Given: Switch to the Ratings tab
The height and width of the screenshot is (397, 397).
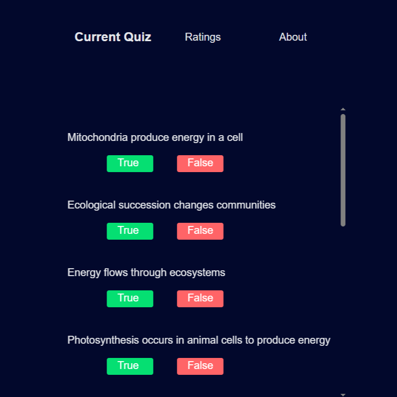Looking at the screenshot, I should tap(203, 37).
